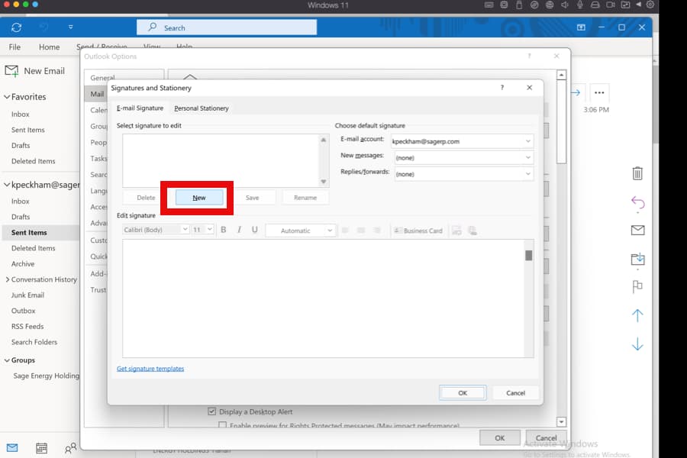Click the Delete (trash) icon in right sidebar
This screenshot has height=458, width=687.
tap(638, 174)
